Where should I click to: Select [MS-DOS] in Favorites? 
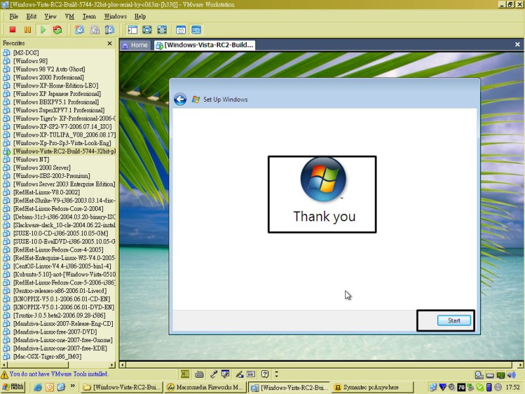[x=26, y=53]
